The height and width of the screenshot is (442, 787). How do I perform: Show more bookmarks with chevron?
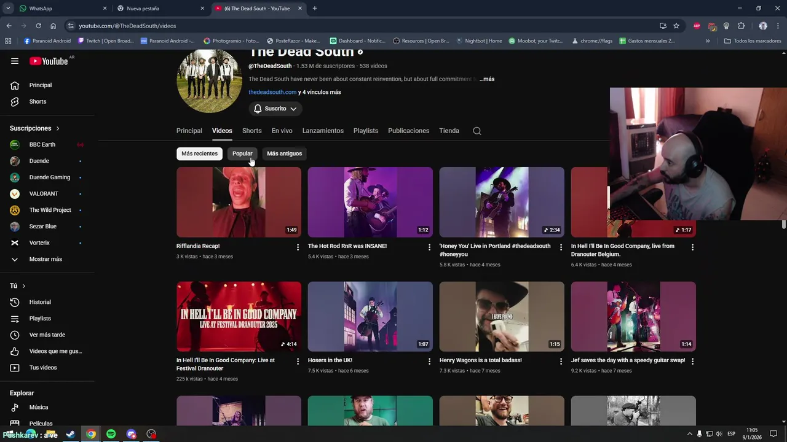[708, 41]
